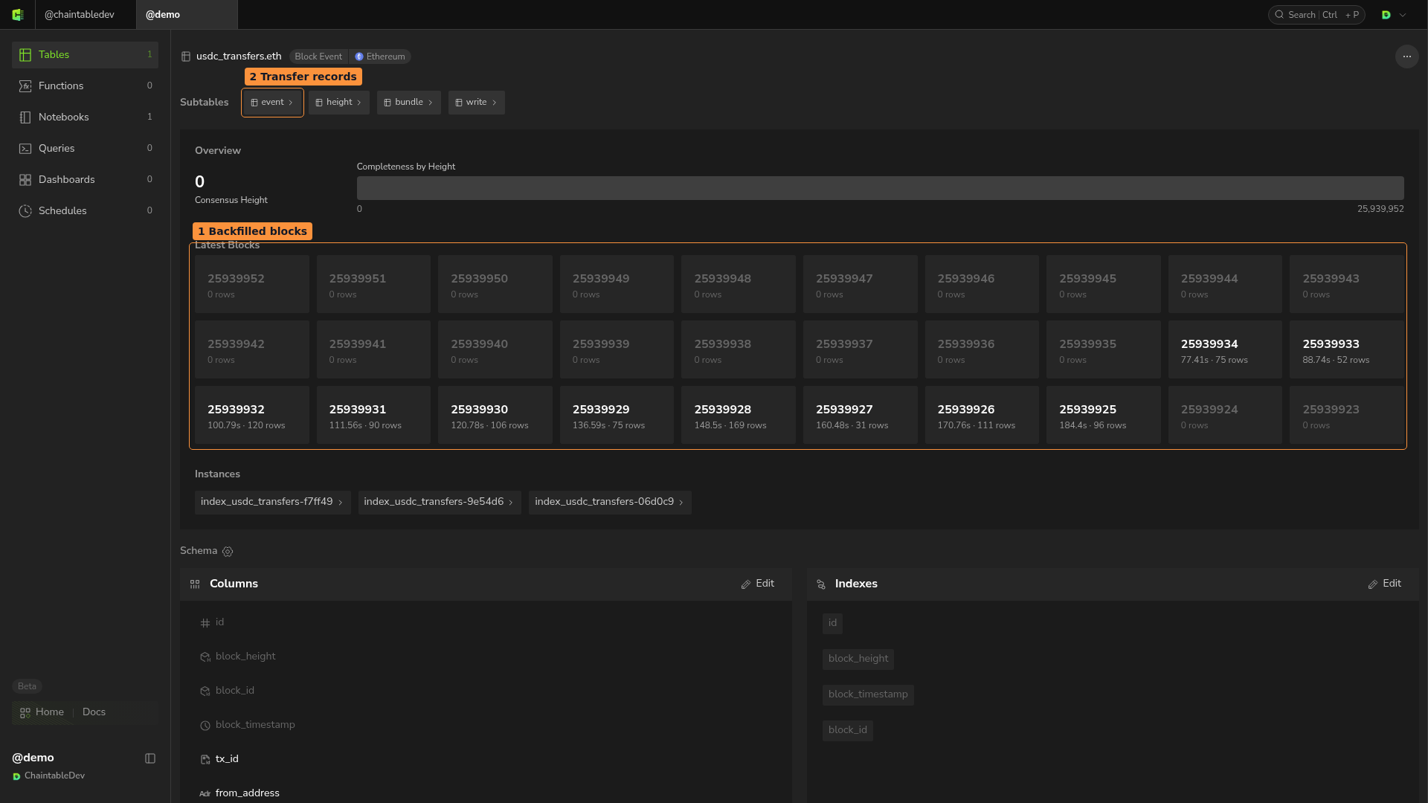Open the Docs link

[x=94, y=712]
